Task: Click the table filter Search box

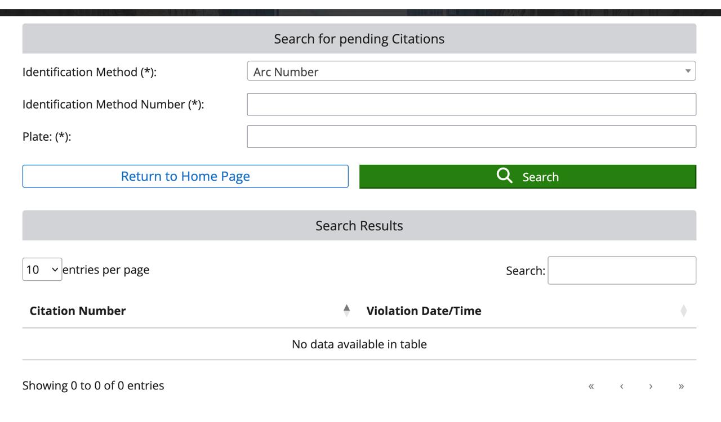Action: 622,271
